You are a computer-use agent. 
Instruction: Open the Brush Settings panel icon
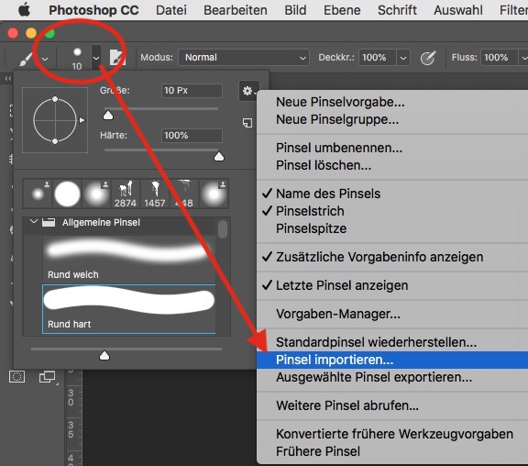point(117,58)
